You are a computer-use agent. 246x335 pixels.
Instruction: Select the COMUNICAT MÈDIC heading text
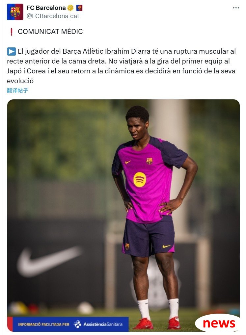[x=50, y=32]
